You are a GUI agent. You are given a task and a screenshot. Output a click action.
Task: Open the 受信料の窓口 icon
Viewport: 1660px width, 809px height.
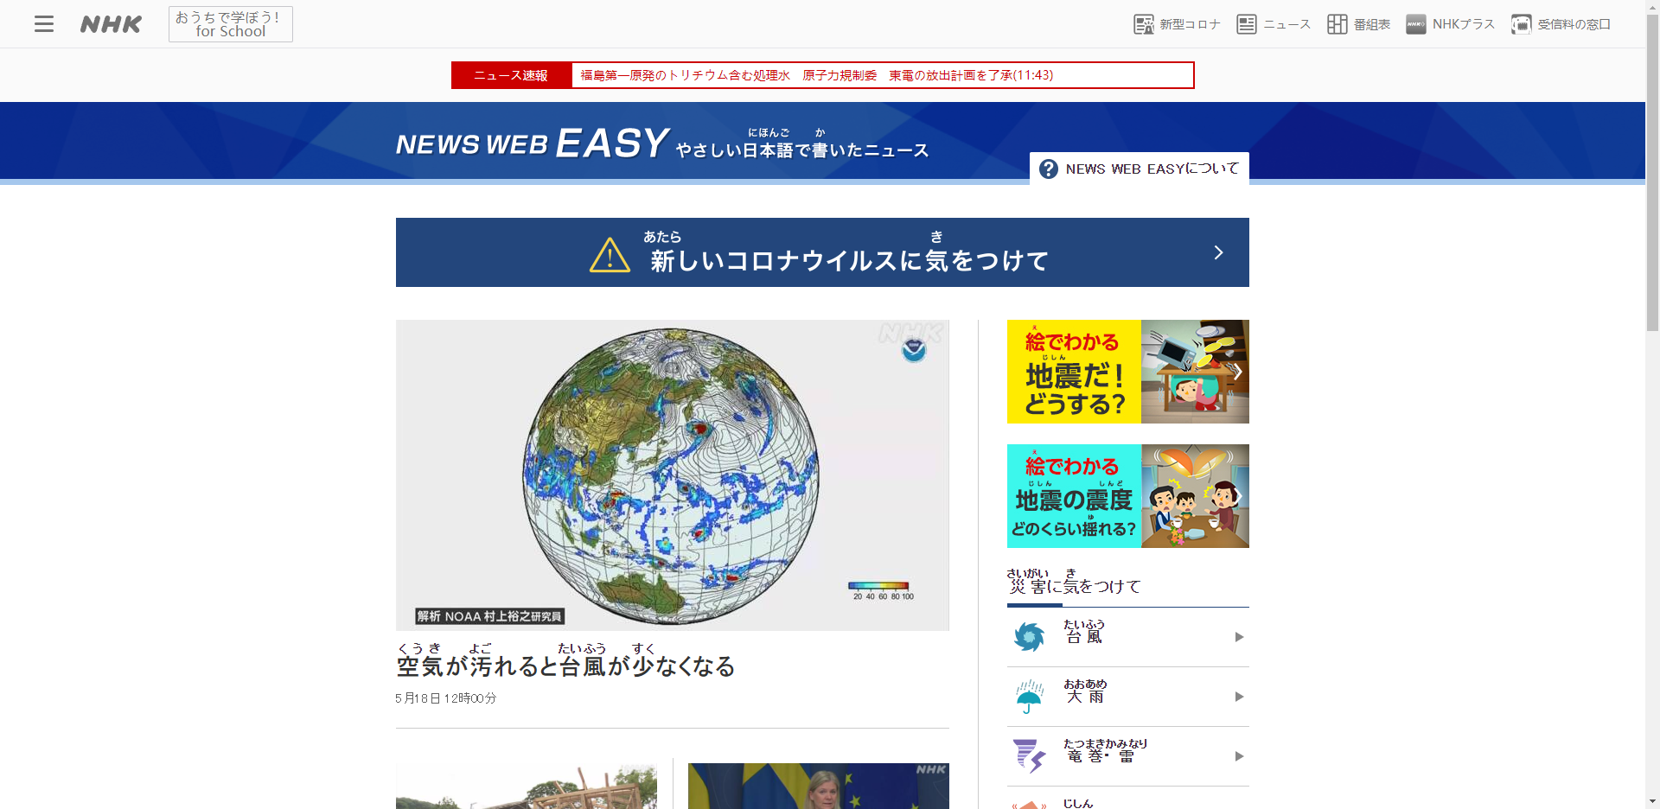click(x=1521, y=24)
